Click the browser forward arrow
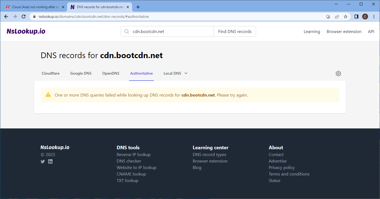This screenshot has width=380, height=199. coord(15,16)
